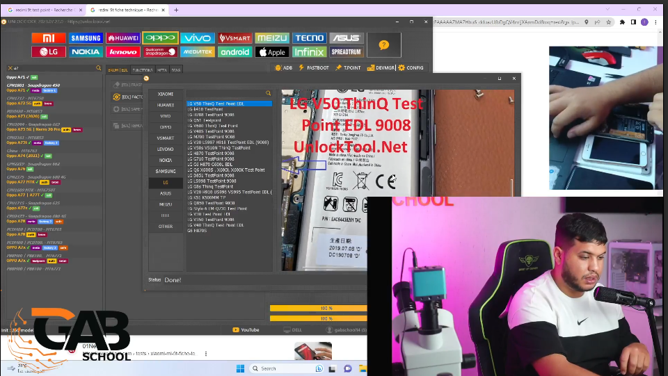668x376 pixels.
Task: Select the Meizu brand logo
Action: coord(272,38)
